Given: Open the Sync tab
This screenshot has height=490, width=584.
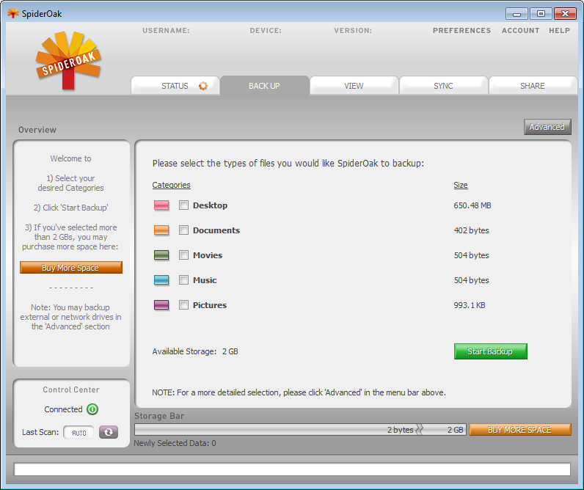Looking at the screenshot, I should pyautogui.click(x=443, y=86).
